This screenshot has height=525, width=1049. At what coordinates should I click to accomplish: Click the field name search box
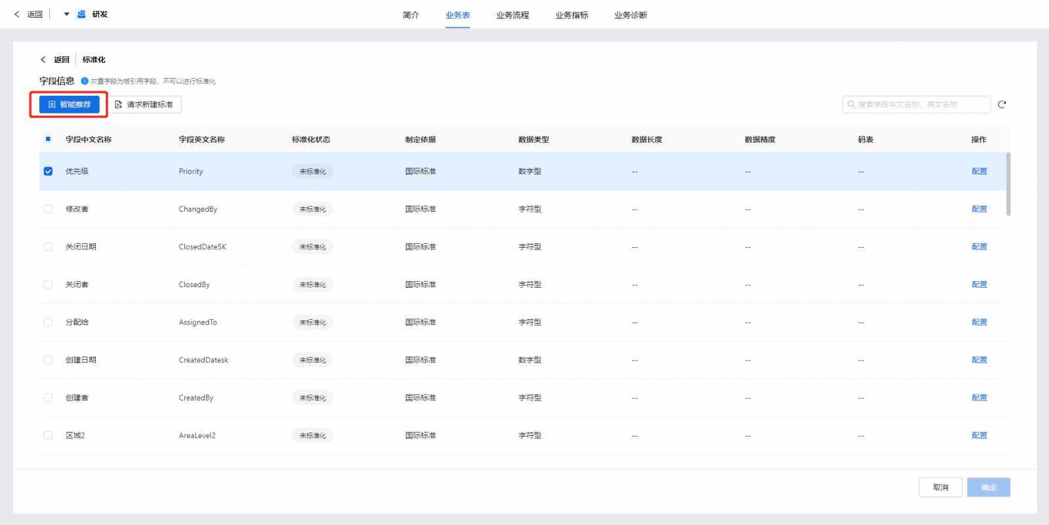pos(916,104)
